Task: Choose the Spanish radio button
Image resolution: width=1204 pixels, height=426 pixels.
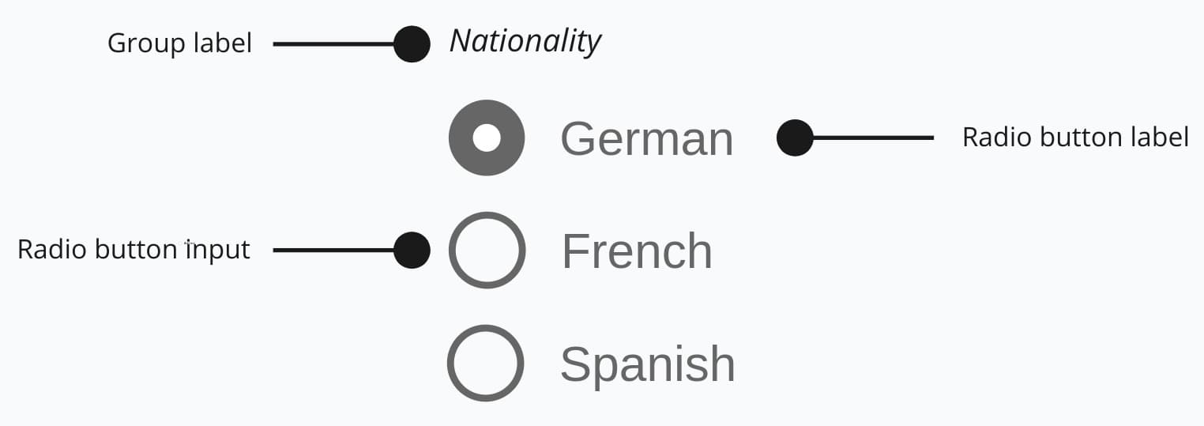Action: click(x=486, y=363)
